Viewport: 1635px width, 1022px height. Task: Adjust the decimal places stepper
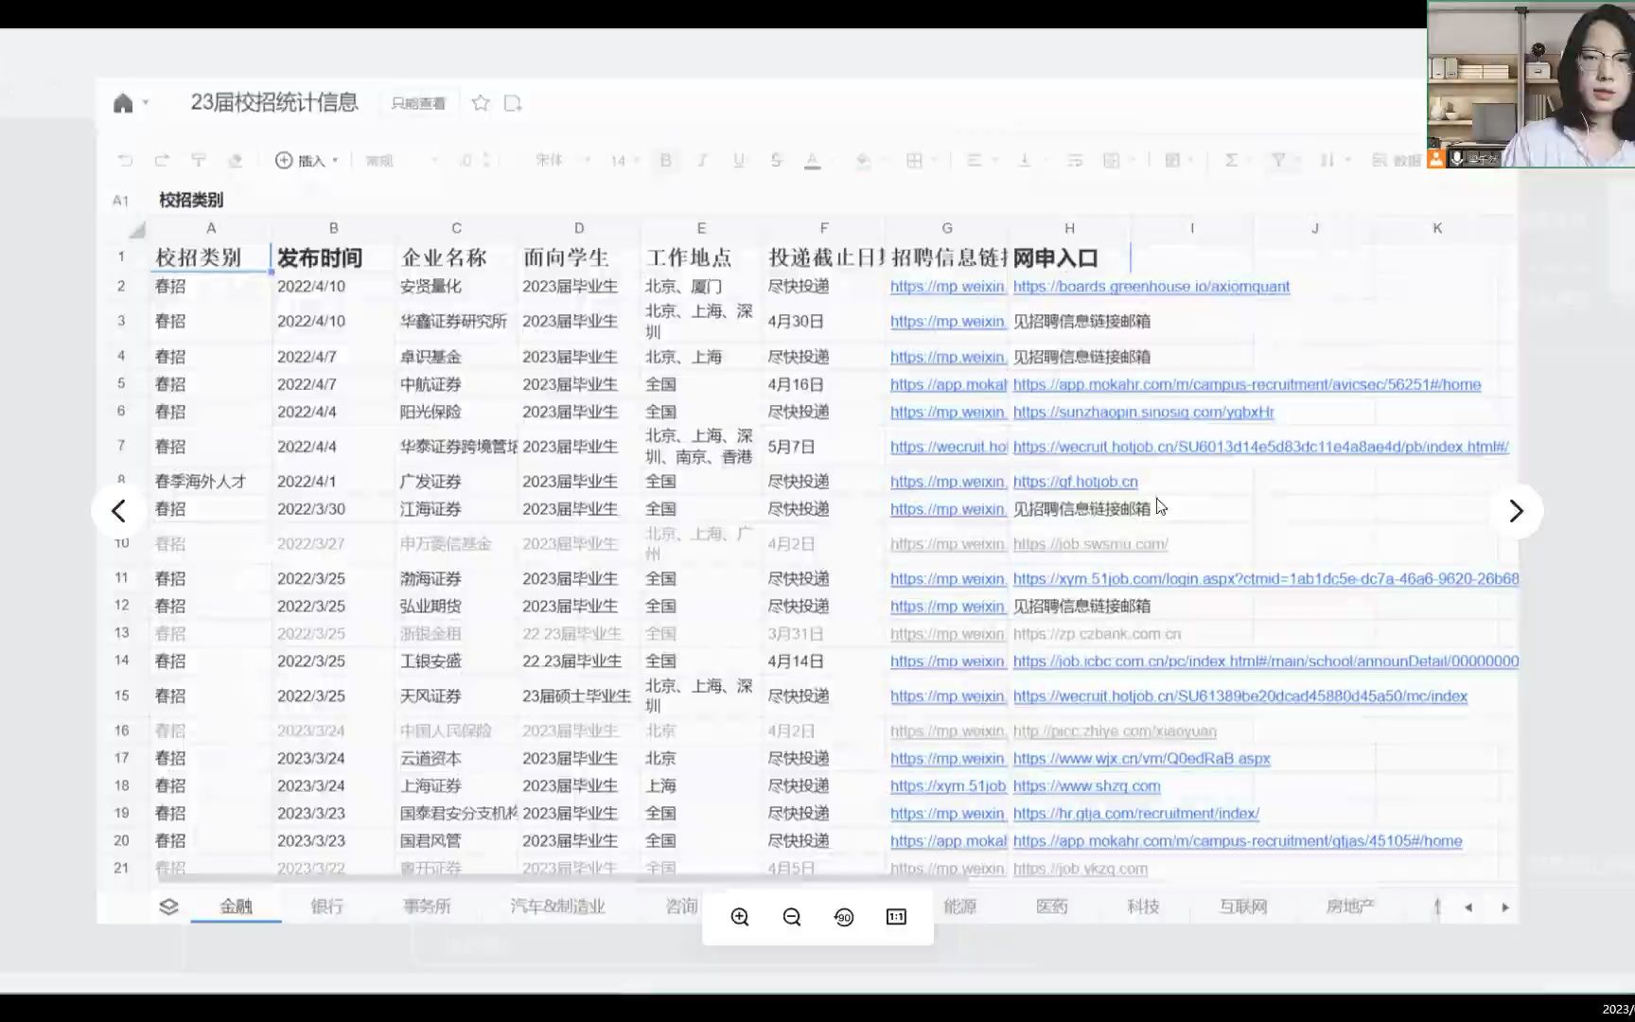pos(486,161)
